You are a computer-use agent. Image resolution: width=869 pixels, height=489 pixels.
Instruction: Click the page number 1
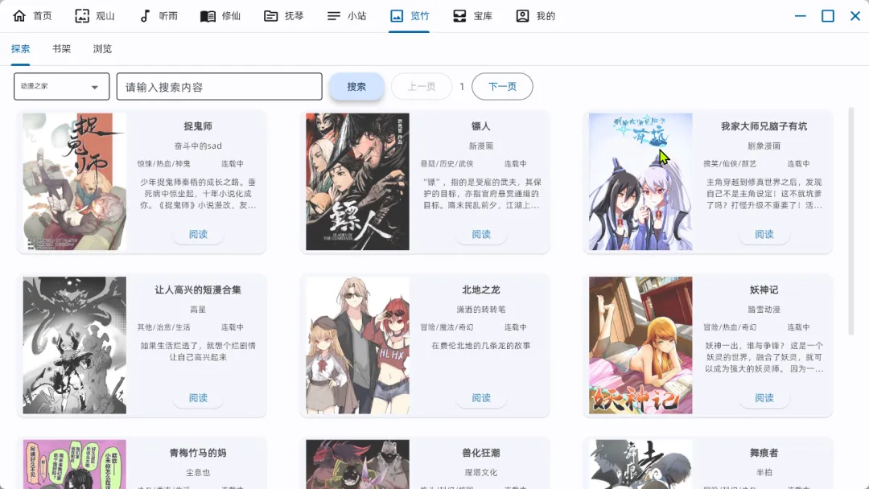coord(462,86)
